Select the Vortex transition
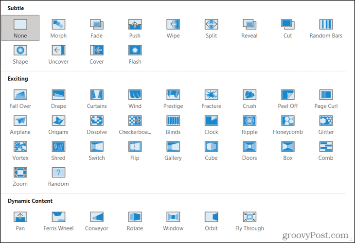The width and height of the screenshot is (355, 243). coord(20,151)
